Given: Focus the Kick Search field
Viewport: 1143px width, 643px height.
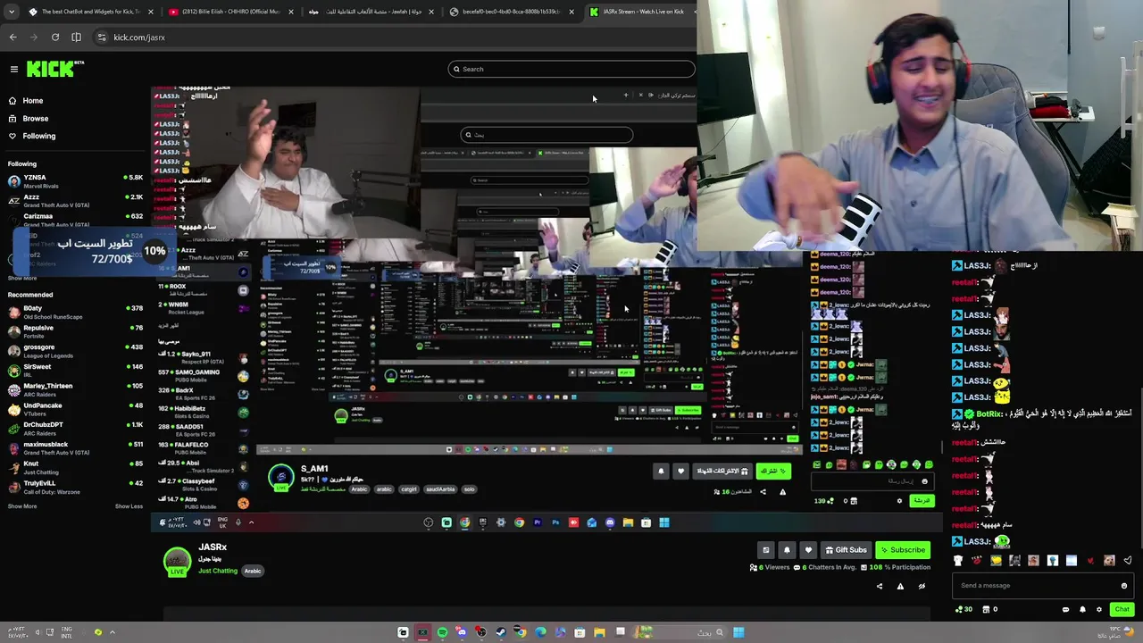Looking at the screenshot, I should [x=571, y=69].
